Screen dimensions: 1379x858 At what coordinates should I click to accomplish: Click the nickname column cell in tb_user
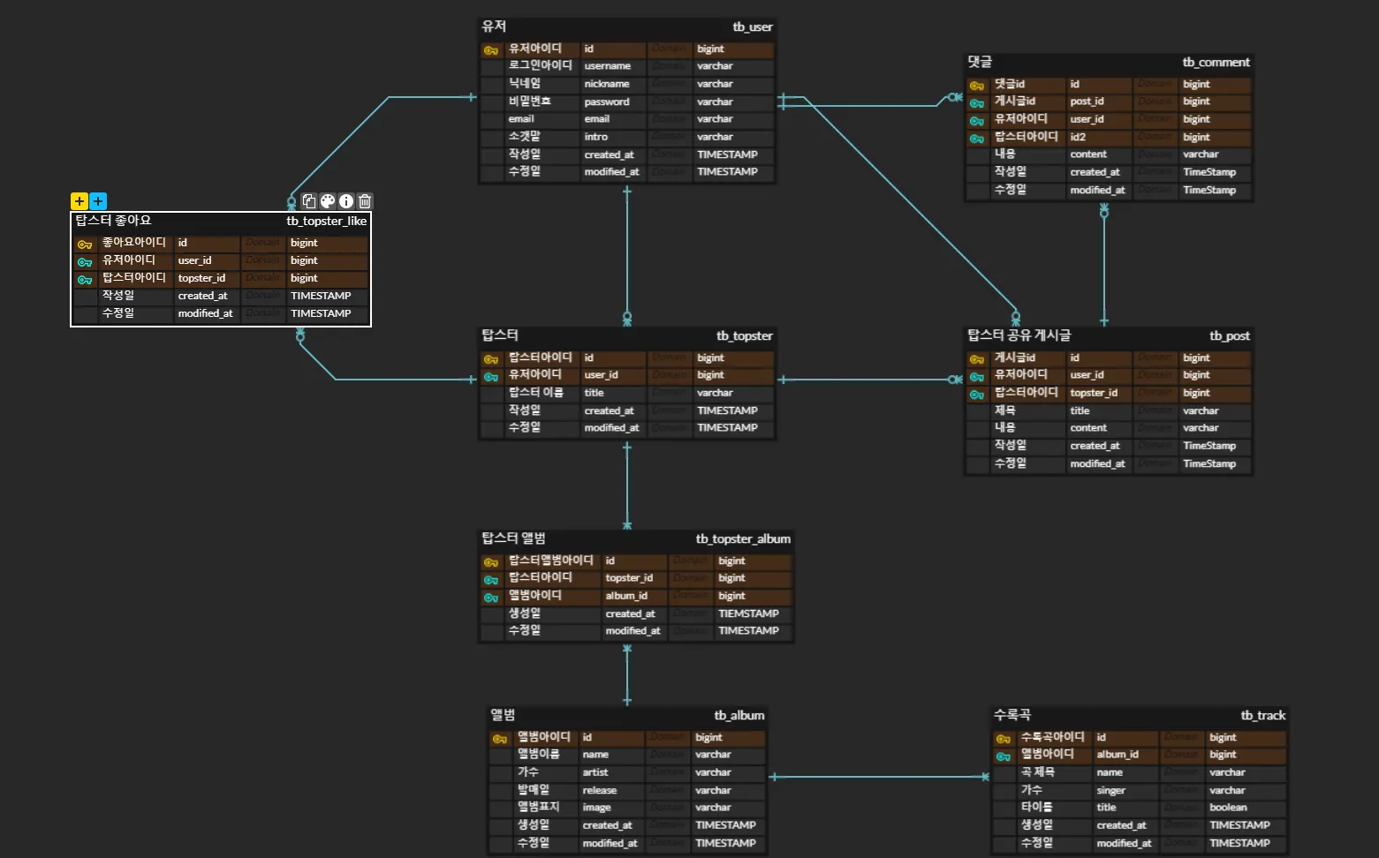614,84
